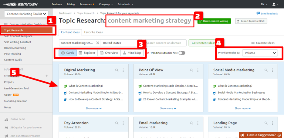Image resolution: width=284 pixels, height=138 pixels.
Task: Click the plus icon next to My Reports
Action: (x=47, y=76)
